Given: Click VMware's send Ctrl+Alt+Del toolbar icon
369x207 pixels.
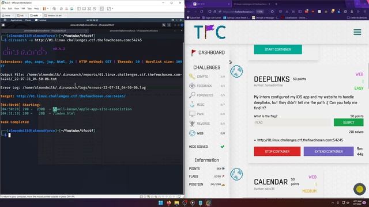Looking at the screenshot, I should tap(54, 9).
